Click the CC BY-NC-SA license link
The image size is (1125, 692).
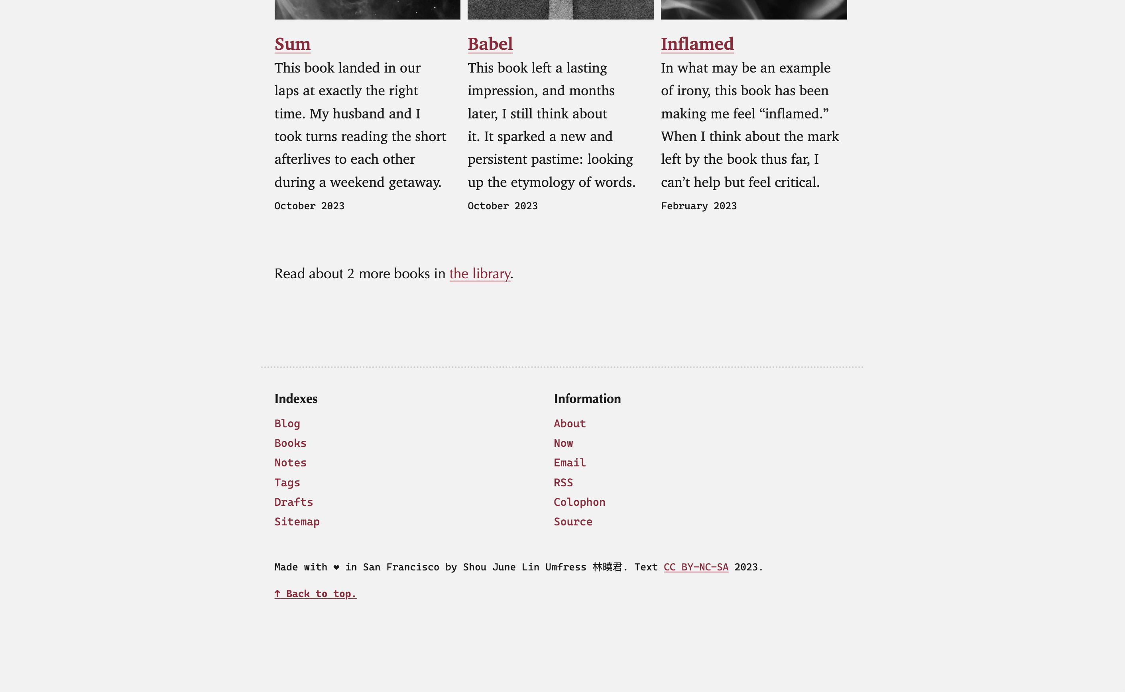pyautogui.click(x=695, y=566)
